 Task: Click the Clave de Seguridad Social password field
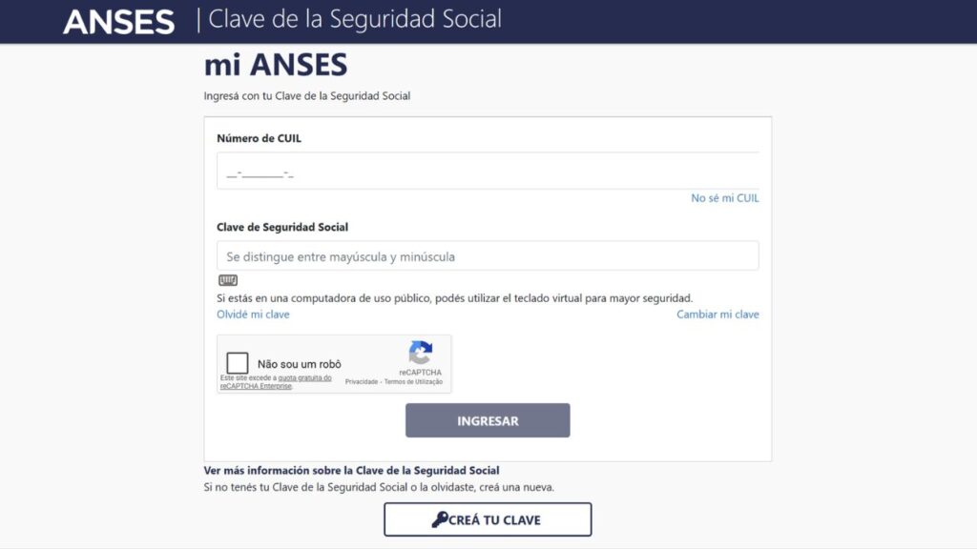[x=488, y=256]
